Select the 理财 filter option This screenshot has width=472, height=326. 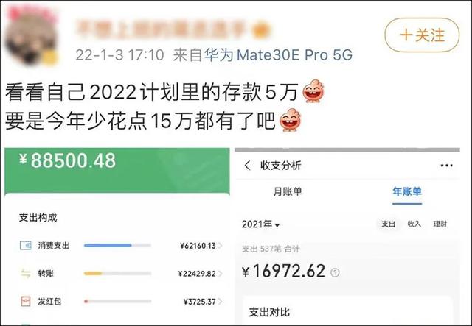pos(440,224)
